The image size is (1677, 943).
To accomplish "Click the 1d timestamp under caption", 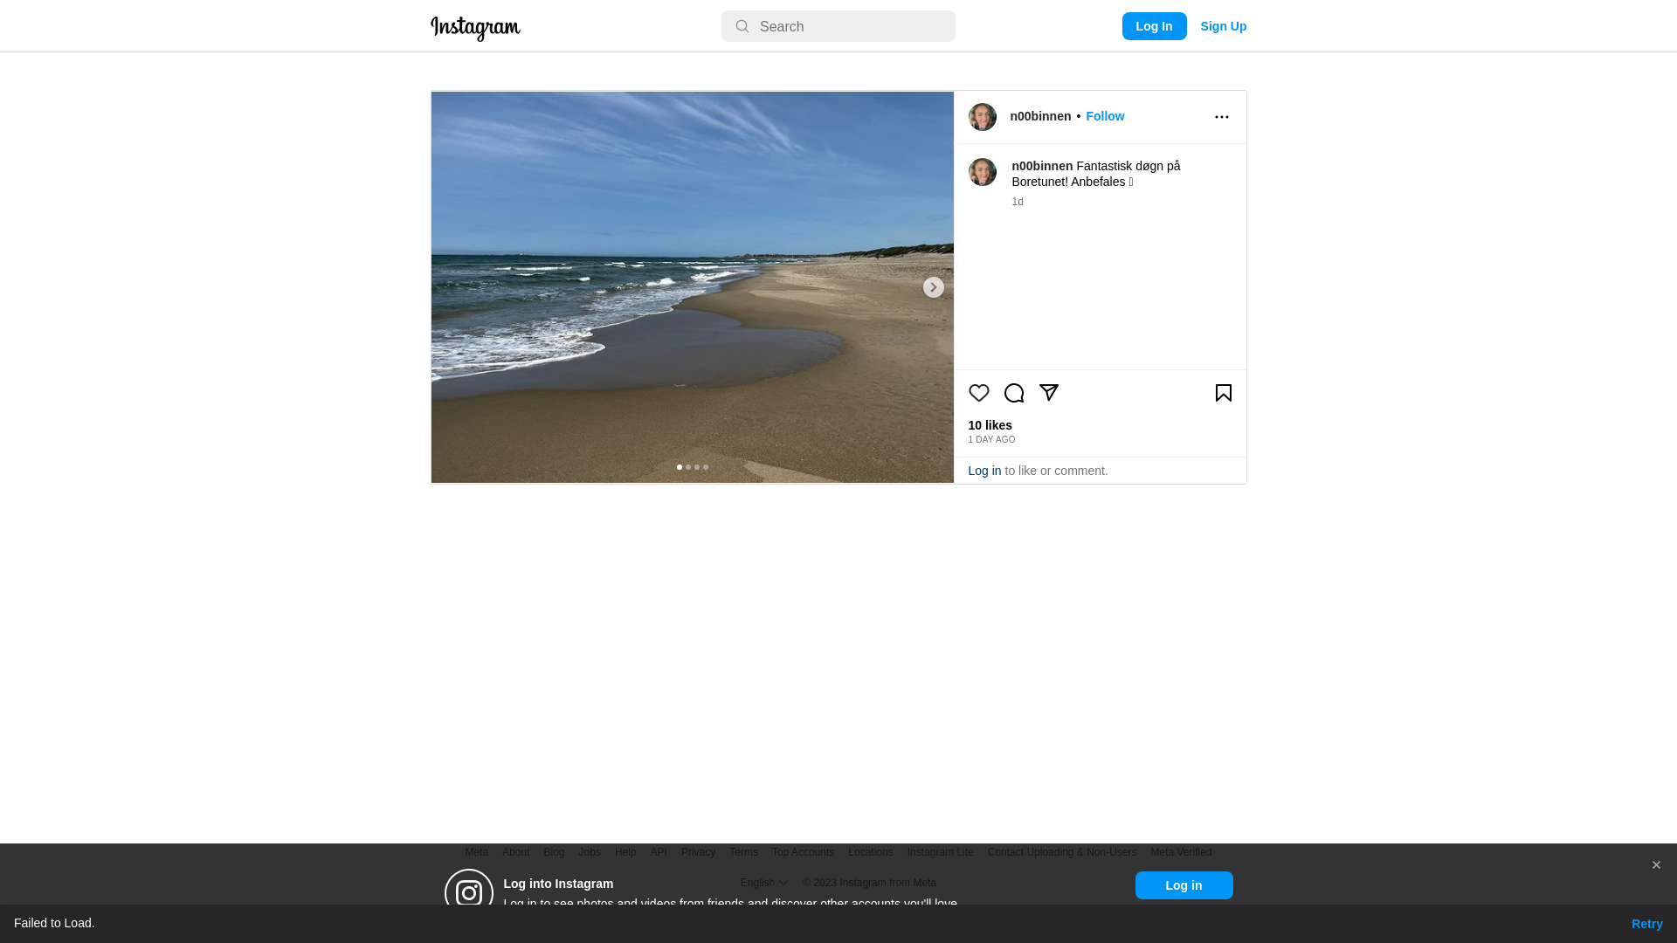I will (x=1018, y=202).
